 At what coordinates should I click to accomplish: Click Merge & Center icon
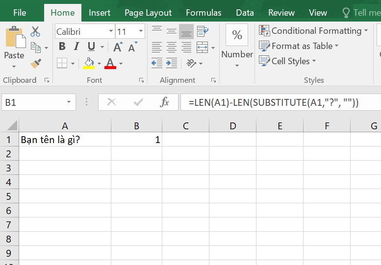[x=202, y=48]
